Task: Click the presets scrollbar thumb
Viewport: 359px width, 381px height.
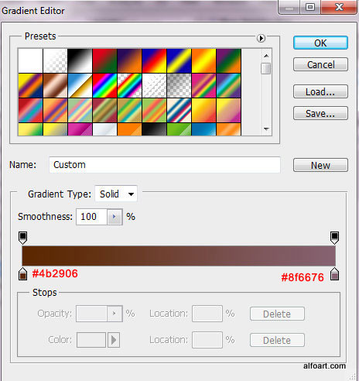Action: (x=266, y=68)
